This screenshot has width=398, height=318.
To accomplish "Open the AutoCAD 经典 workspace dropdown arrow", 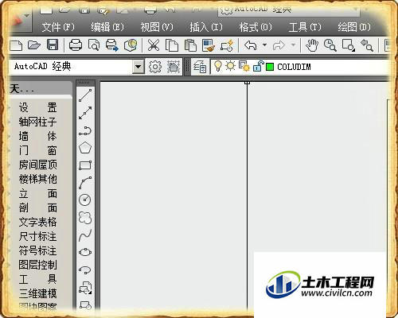I will click(x=139, y=67).
